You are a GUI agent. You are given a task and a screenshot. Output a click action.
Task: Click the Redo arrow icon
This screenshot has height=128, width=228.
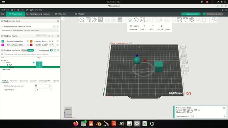tap(27, 10)
